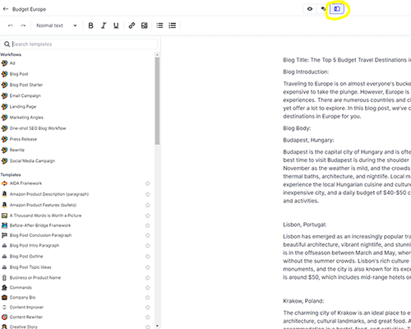Click the template list scrollbar up arrow
This screenshot has height=329, width=411.
pyautogui.click(x=157, y=55)
